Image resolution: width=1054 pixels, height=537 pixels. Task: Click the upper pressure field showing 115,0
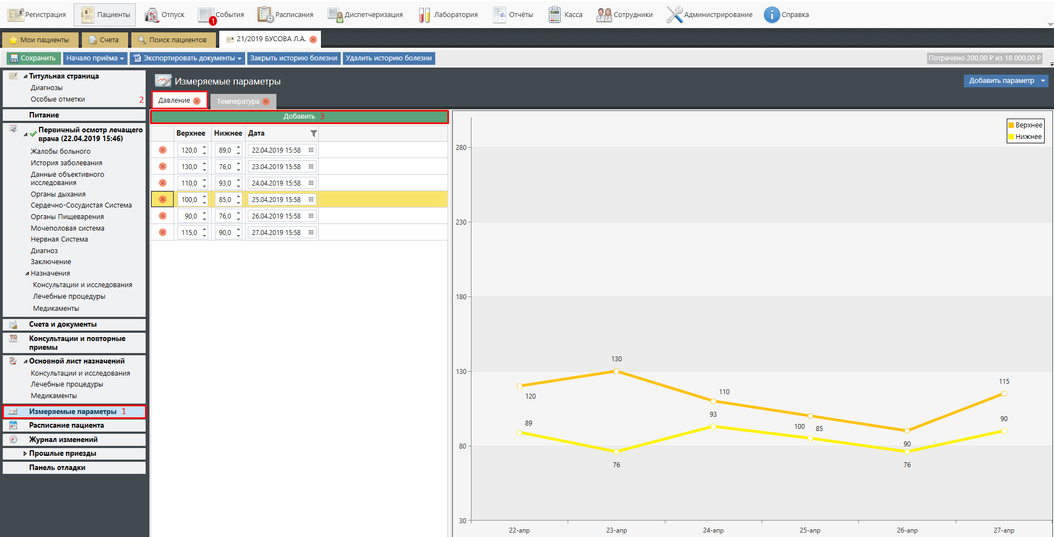(x=189, y=233)
